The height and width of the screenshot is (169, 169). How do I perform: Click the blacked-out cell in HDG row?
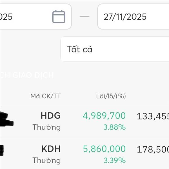click(x=6, y=118)
